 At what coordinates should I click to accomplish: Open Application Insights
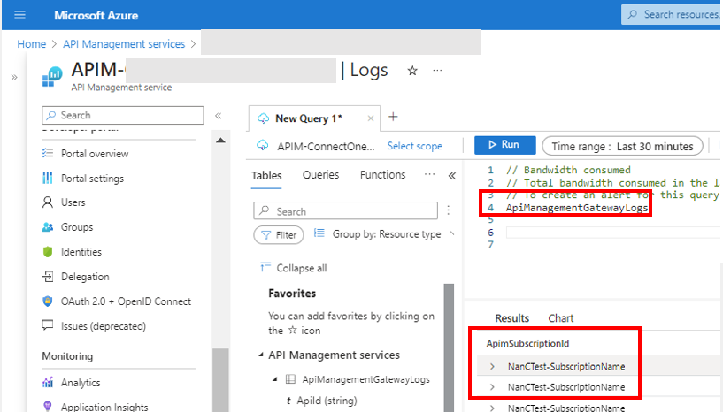[x=104, y=407]
